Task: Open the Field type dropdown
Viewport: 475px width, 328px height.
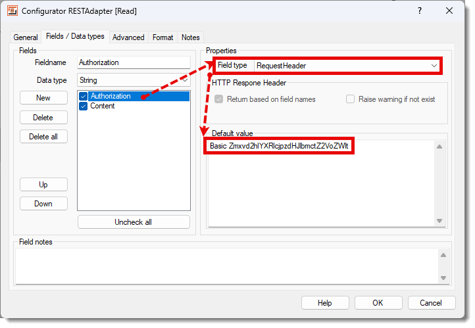Action: (434, 66)
